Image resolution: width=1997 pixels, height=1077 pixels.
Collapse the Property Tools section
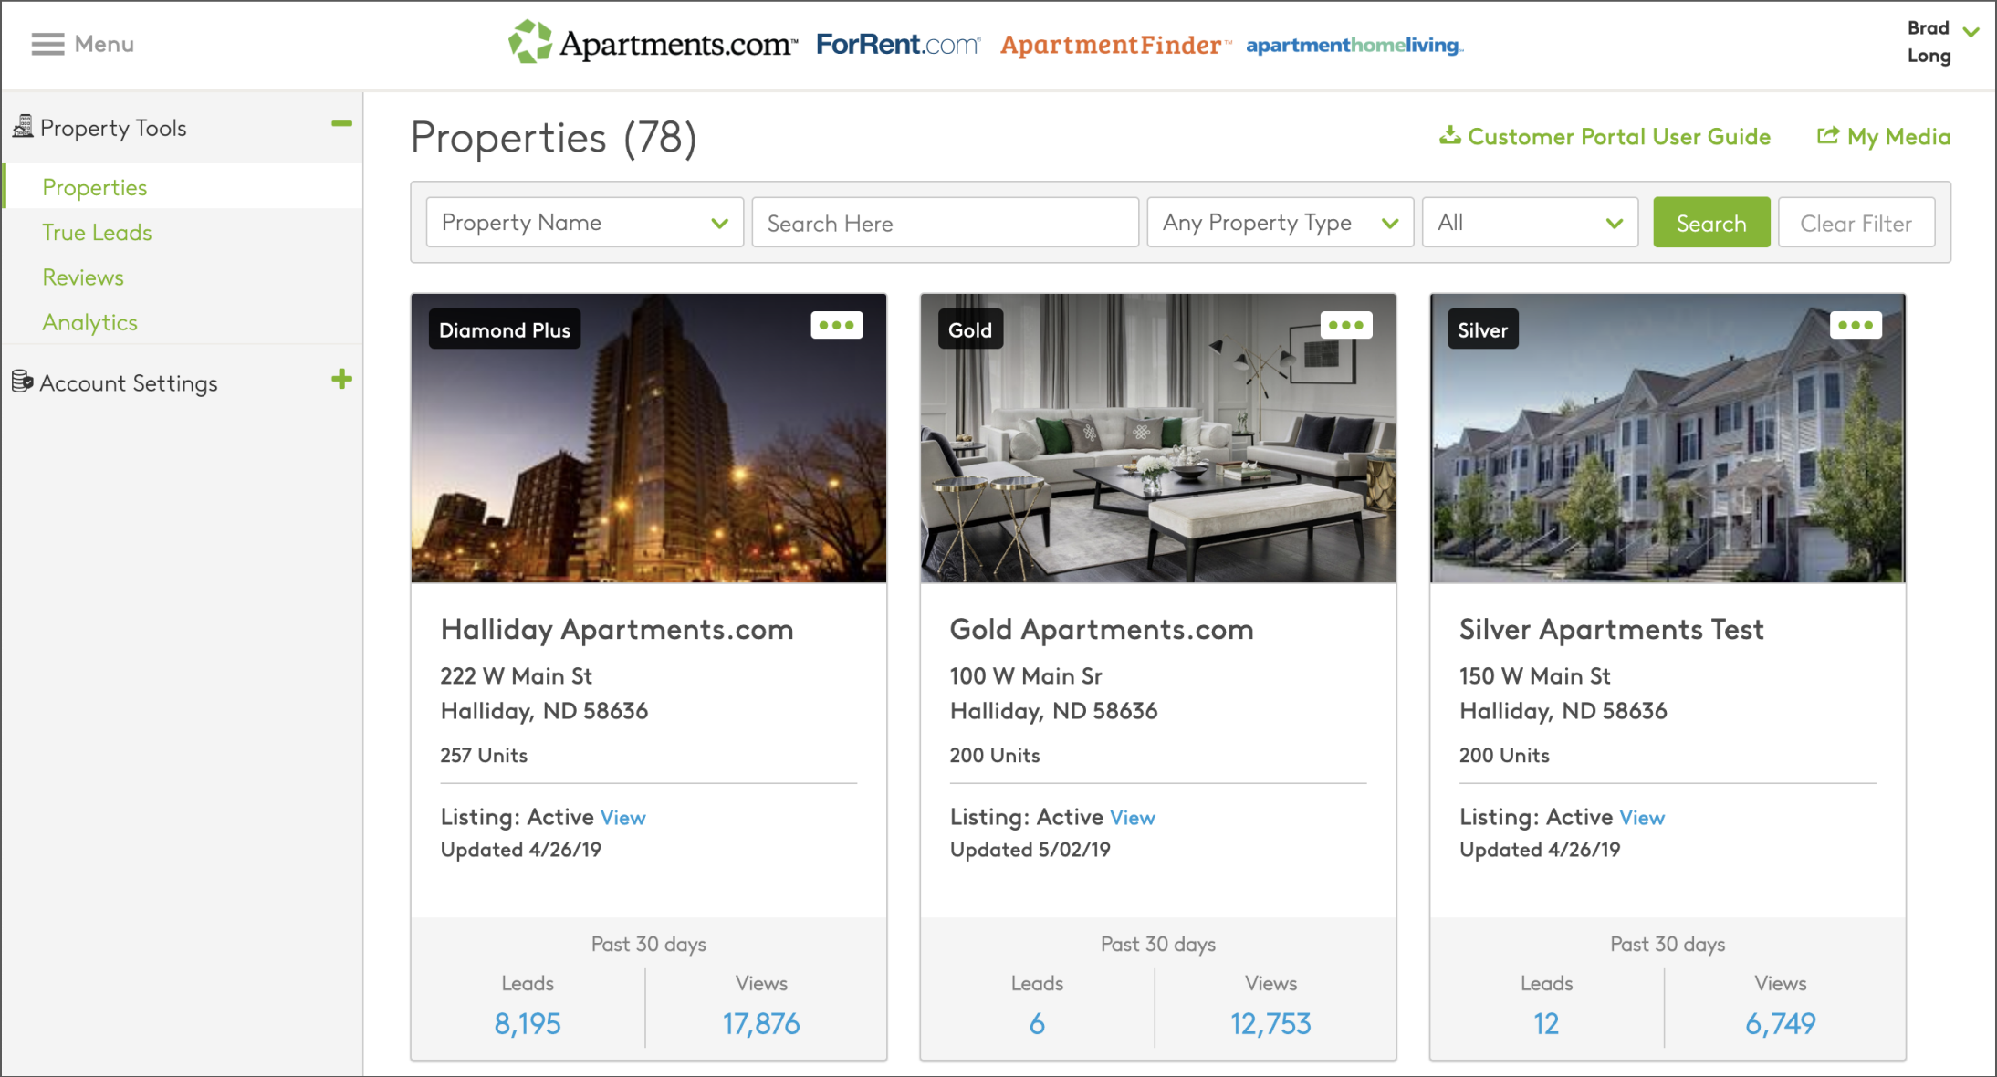point(342,122)
